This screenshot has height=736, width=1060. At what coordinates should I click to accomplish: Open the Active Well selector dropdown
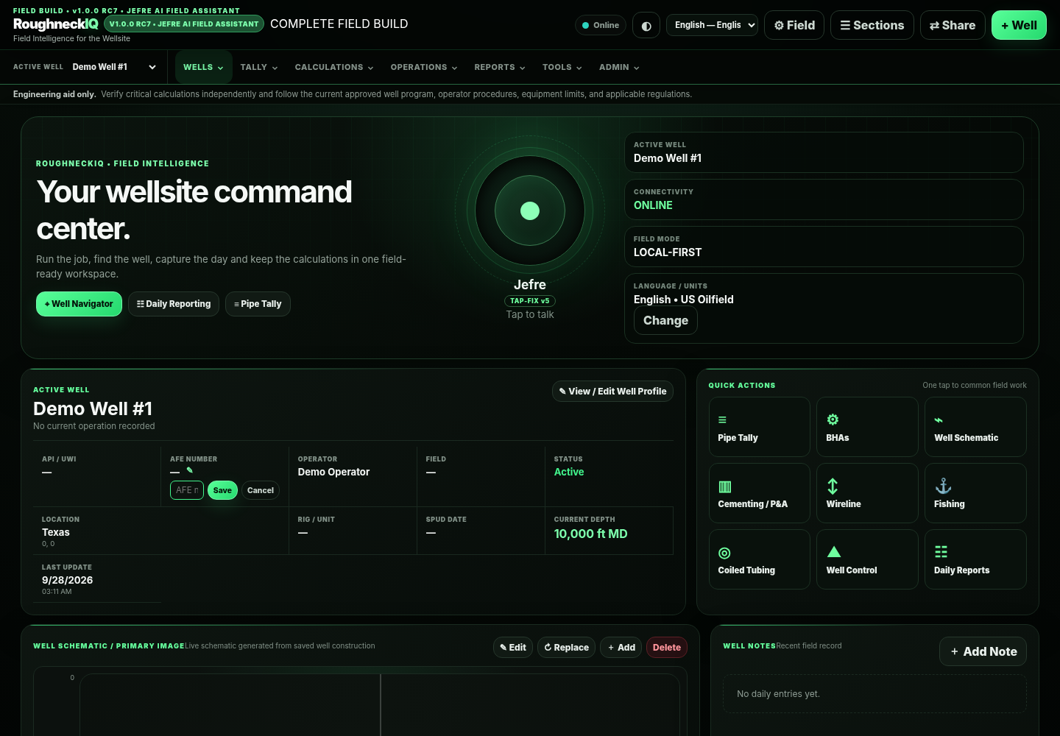click(x=114, y=67)
